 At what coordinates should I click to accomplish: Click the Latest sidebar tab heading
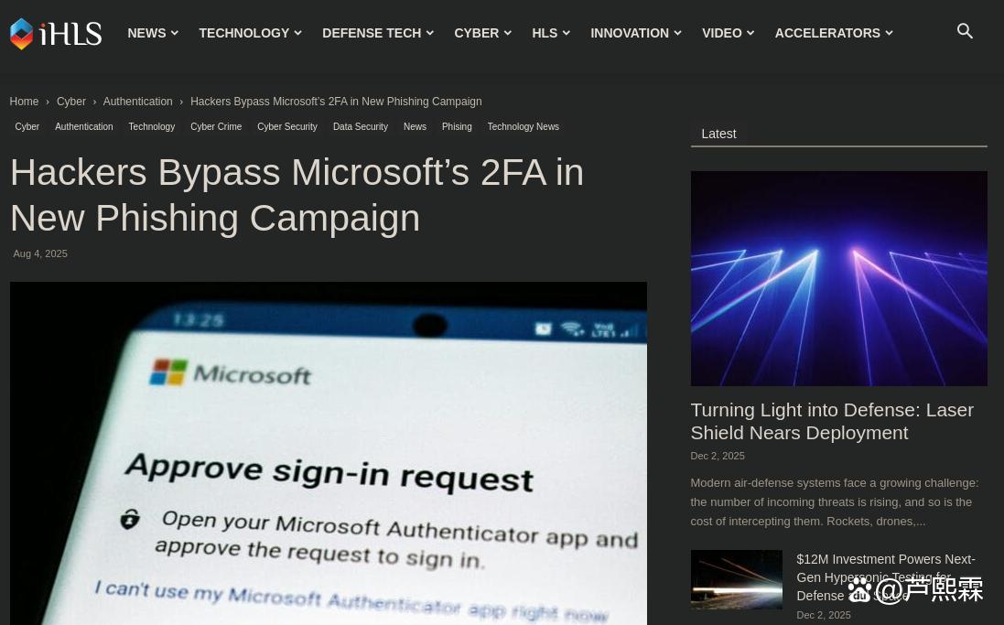pyautogui.click(x=718, y=134)
